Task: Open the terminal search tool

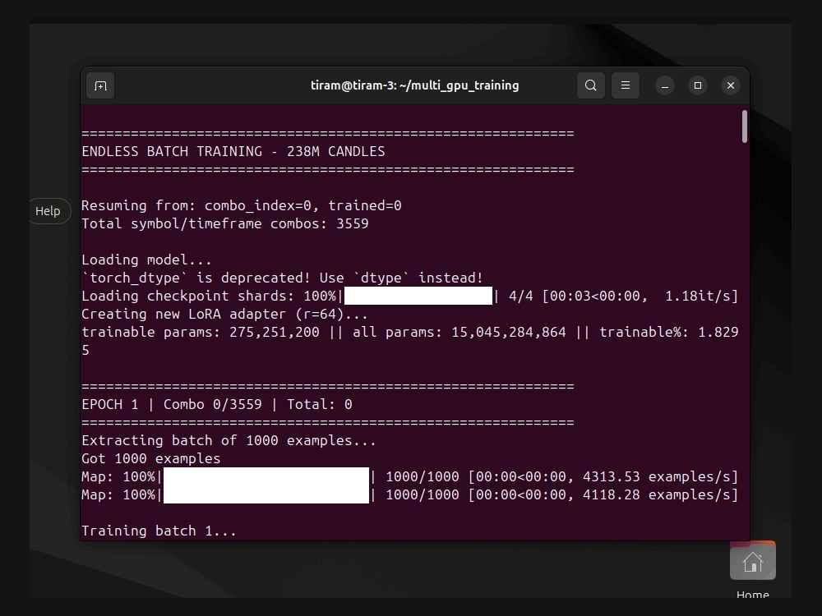Action: coord(591,85)
